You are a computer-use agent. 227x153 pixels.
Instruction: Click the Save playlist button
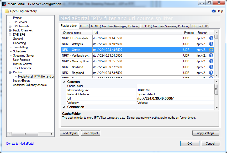tap(91, 133)
